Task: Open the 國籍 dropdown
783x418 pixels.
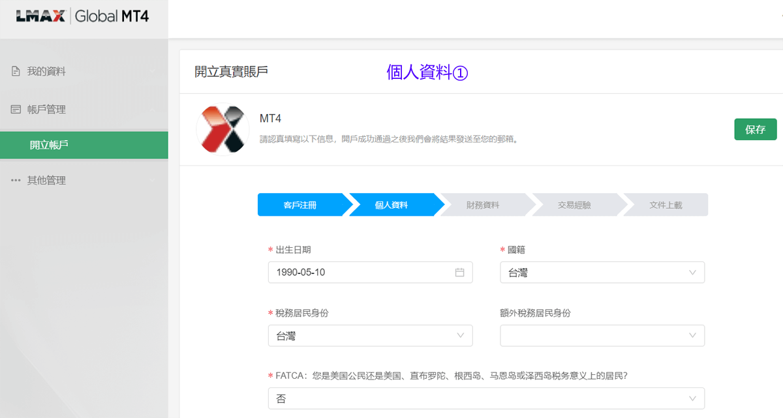Action: tap(602, 273)
